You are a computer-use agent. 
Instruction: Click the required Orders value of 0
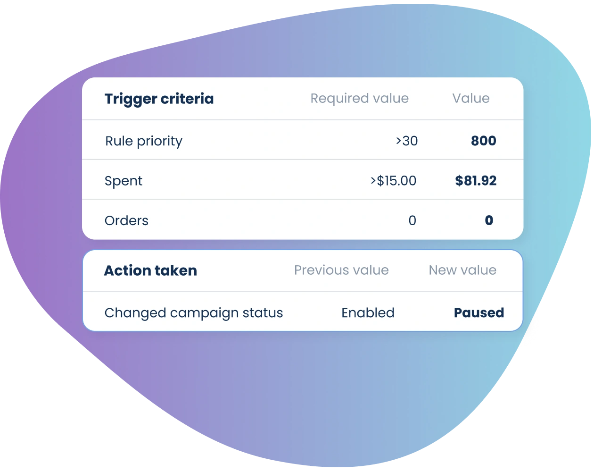[412, 220]
